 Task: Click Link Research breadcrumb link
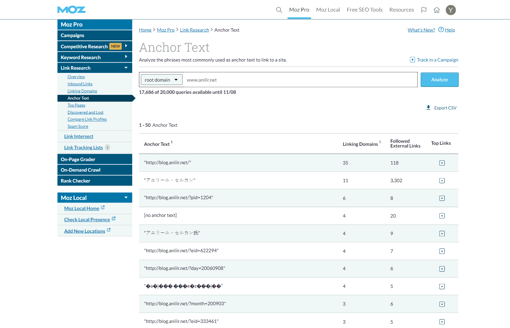tap(194, 30)
